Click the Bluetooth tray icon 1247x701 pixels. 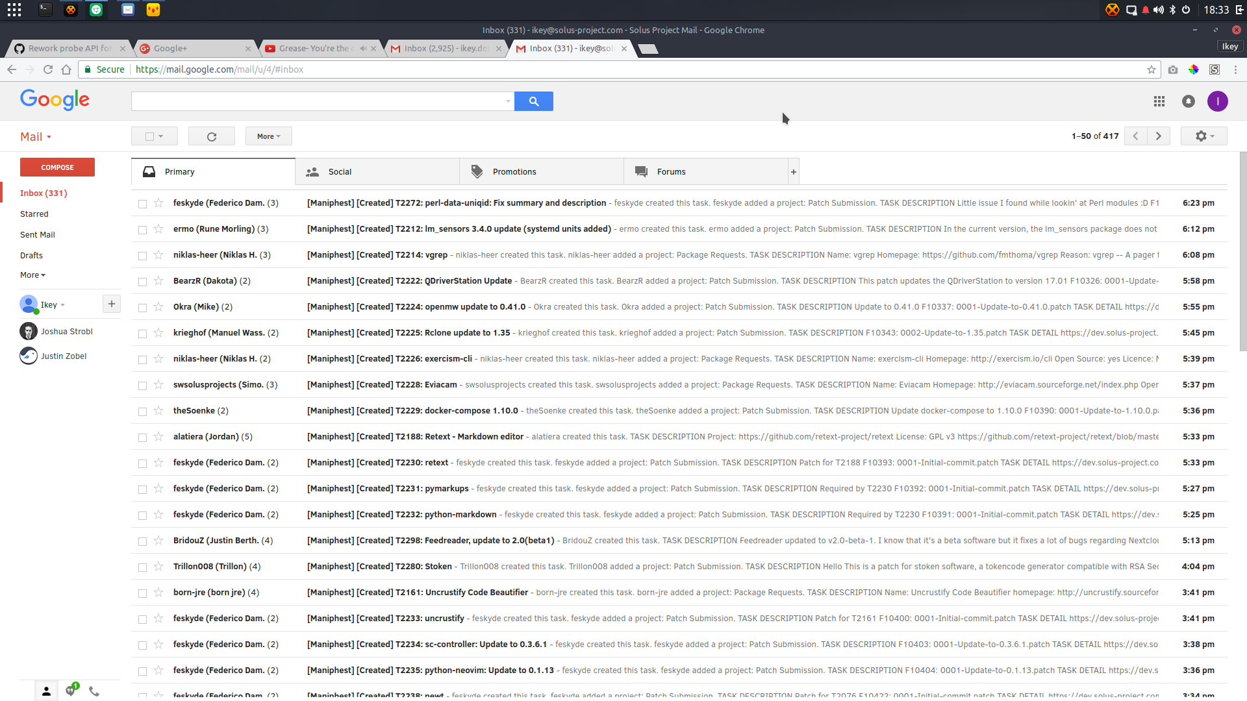1172,10
